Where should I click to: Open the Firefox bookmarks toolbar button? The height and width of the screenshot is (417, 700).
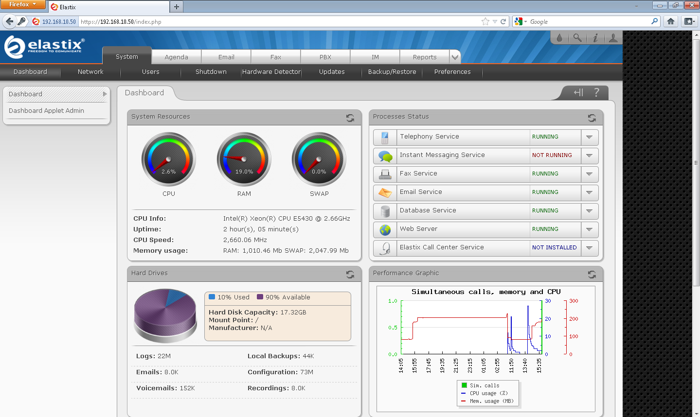(689, 21)
